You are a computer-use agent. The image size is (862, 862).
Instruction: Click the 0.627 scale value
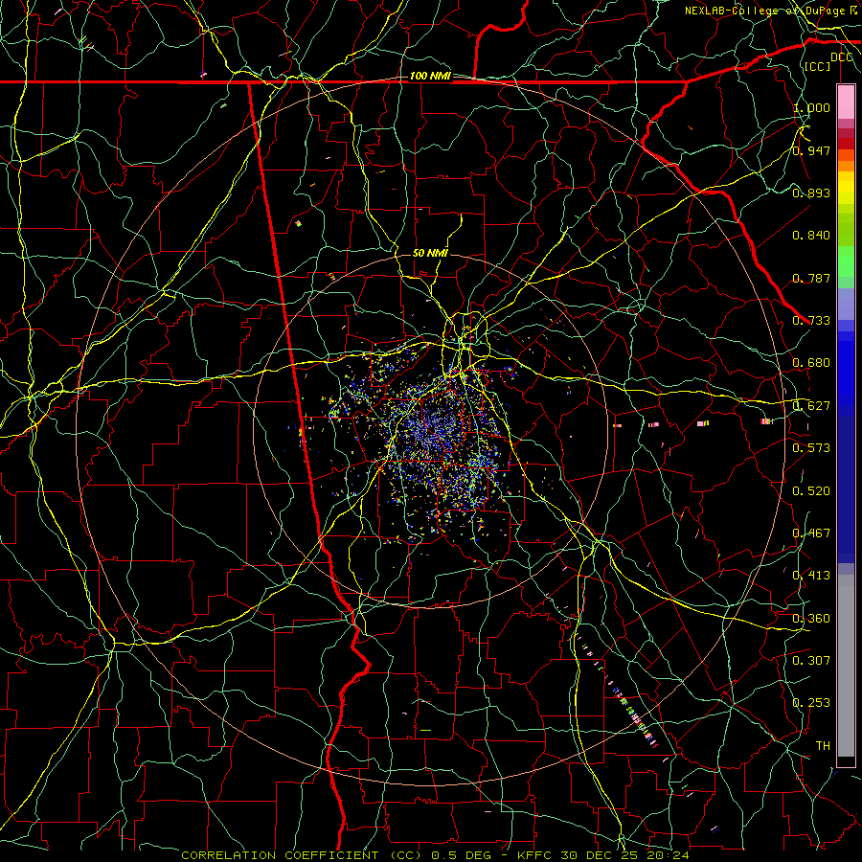pyautogui.click(x=811, y=406)
